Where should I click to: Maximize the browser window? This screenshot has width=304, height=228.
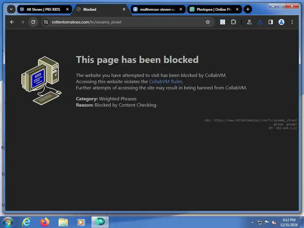point(281,6)
